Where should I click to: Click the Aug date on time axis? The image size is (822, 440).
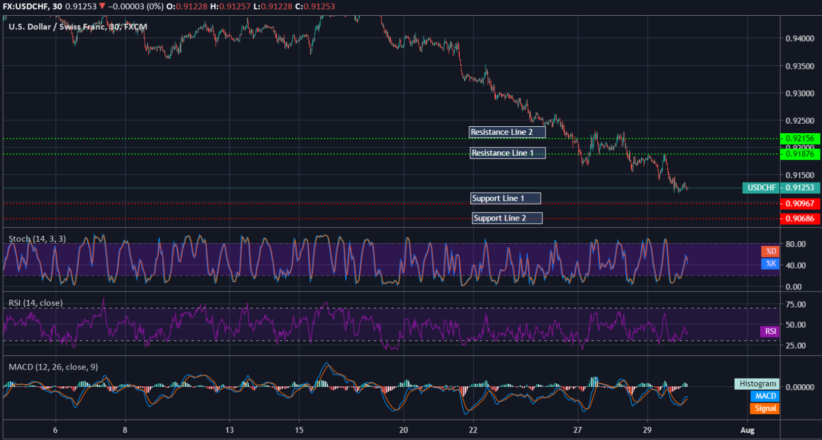[x=747, y=430]
